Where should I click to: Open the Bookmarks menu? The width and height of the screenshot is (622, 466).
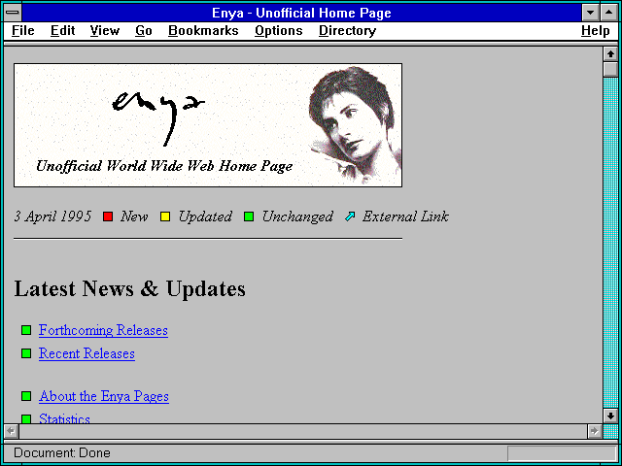pyautogui.click(x=203, y=30)
